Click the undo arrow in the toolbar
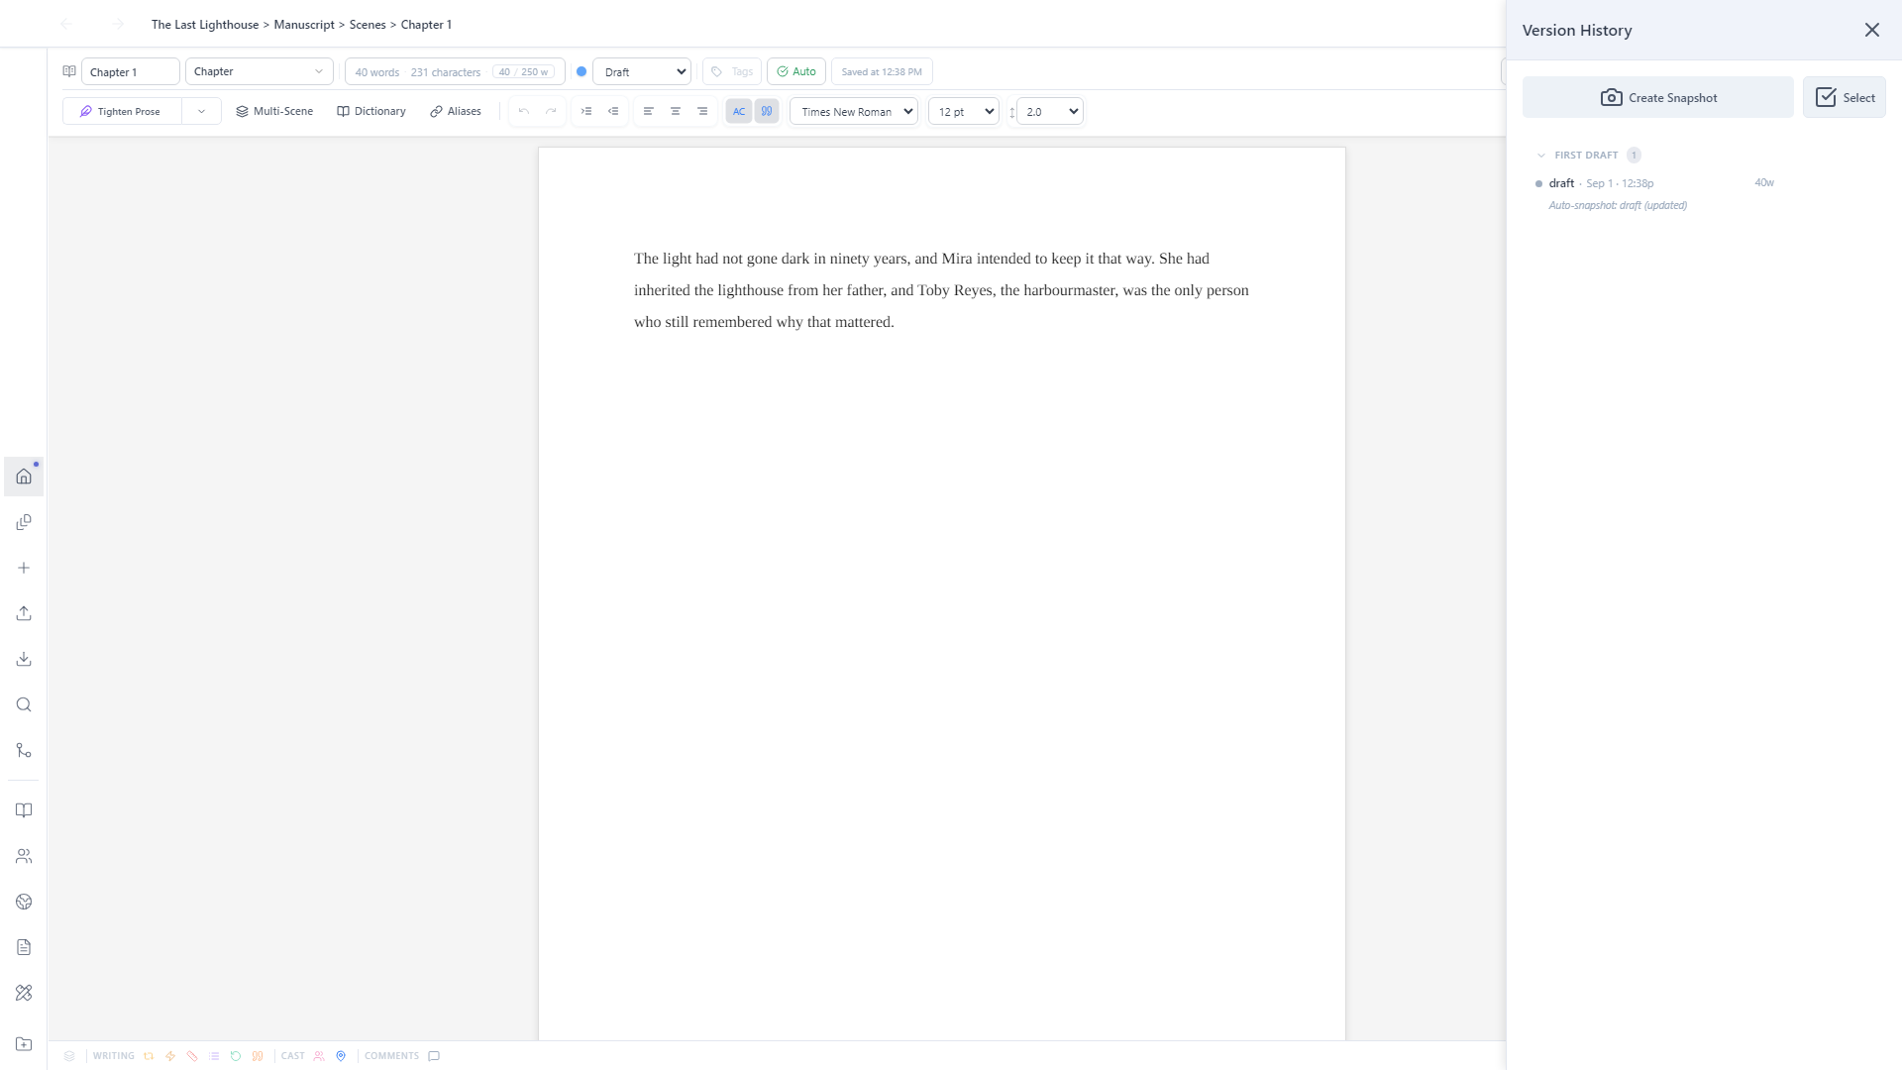Viewport: 1902px width, 1070px height. [x=524, y=111]
